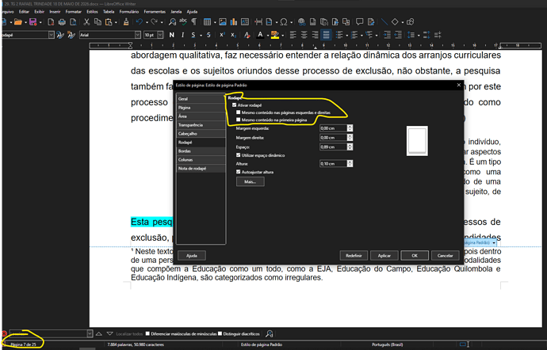Open the font color dropdown arrow
Viewport: 547px width, 350px height.
click(268, 35)
